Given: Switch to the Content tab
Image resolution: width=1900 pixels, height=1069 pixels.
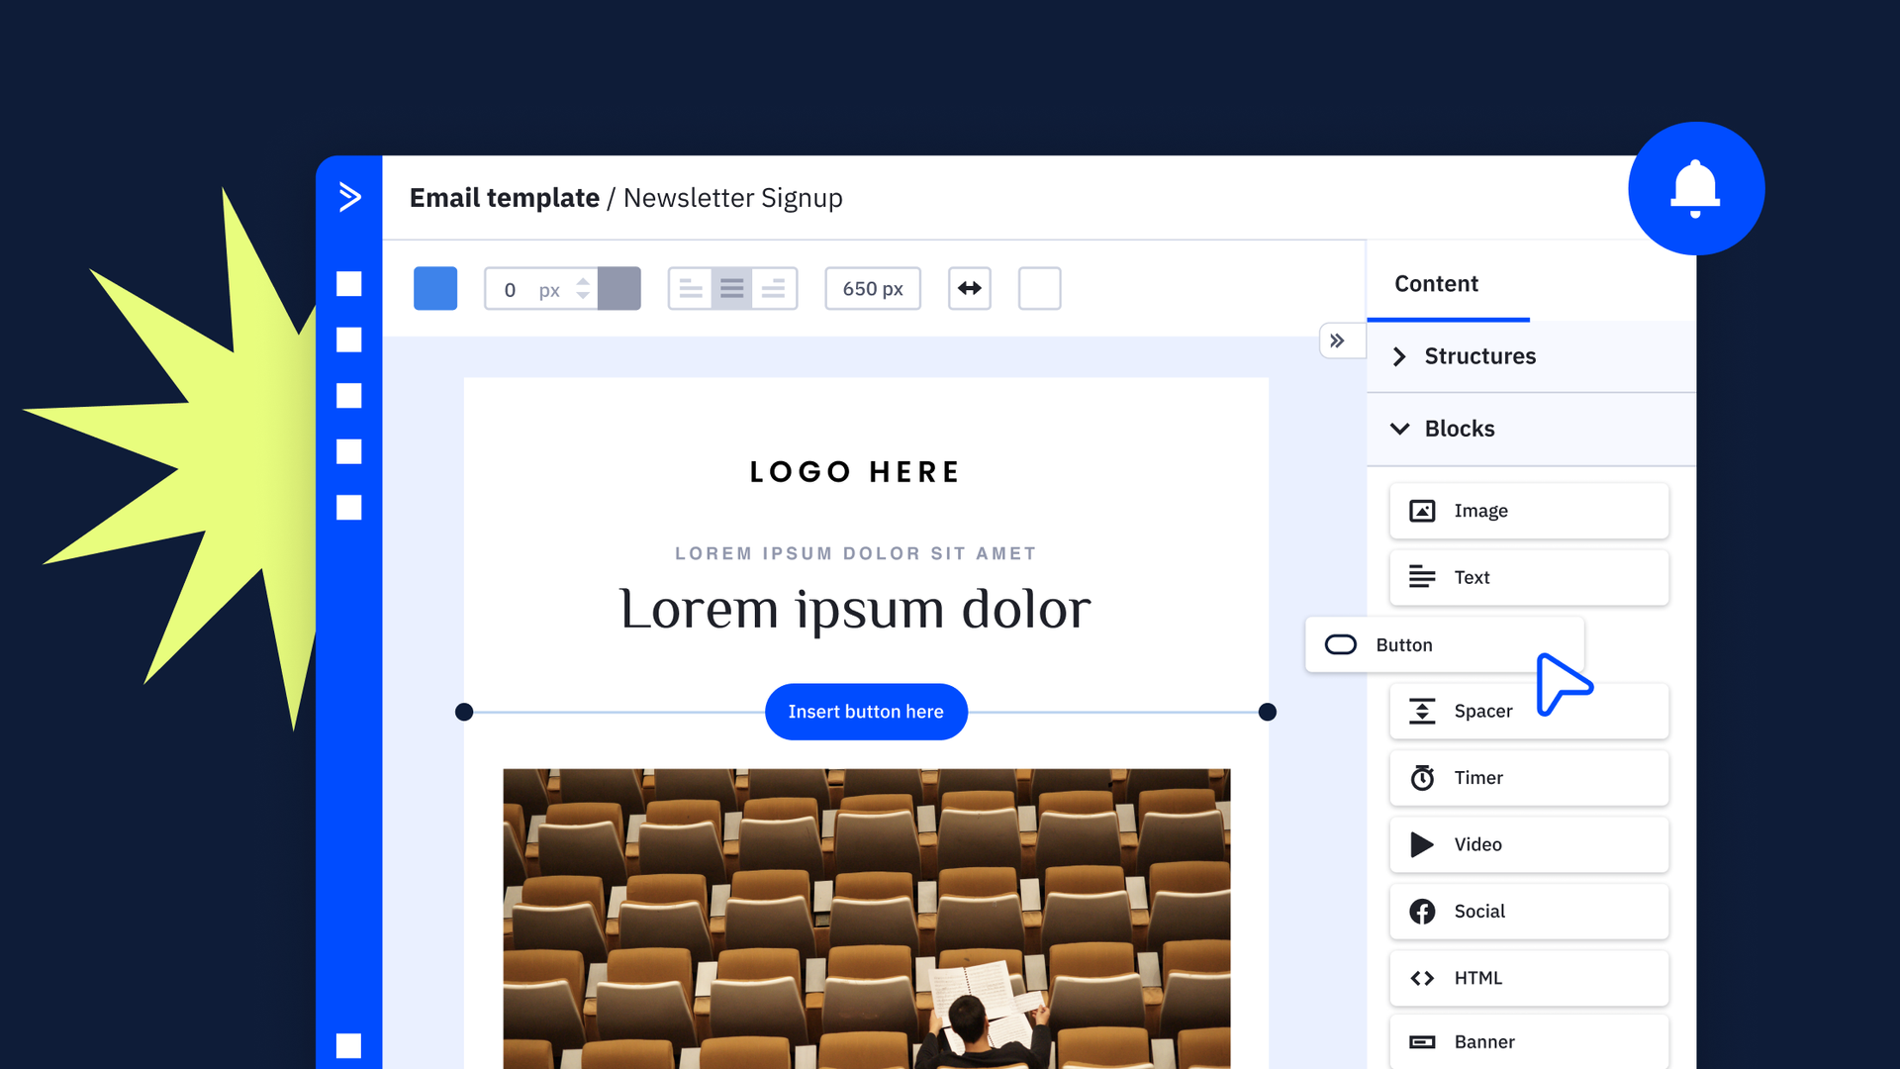Looking at the screenshot, I should (x=1436, y=284).
